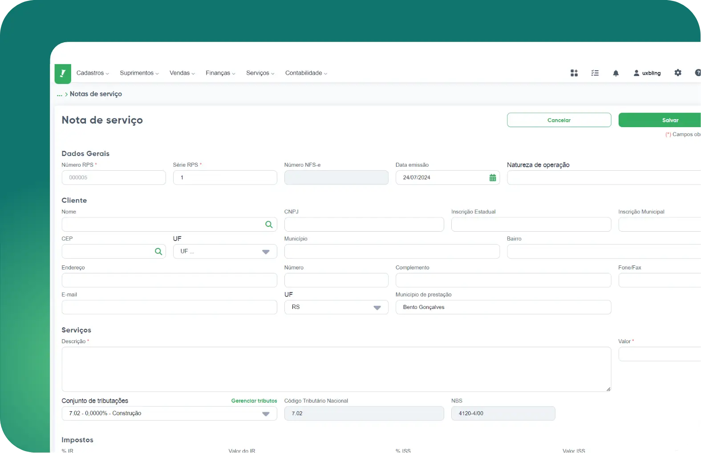Focus the CNPJ field

pos(364,224)
